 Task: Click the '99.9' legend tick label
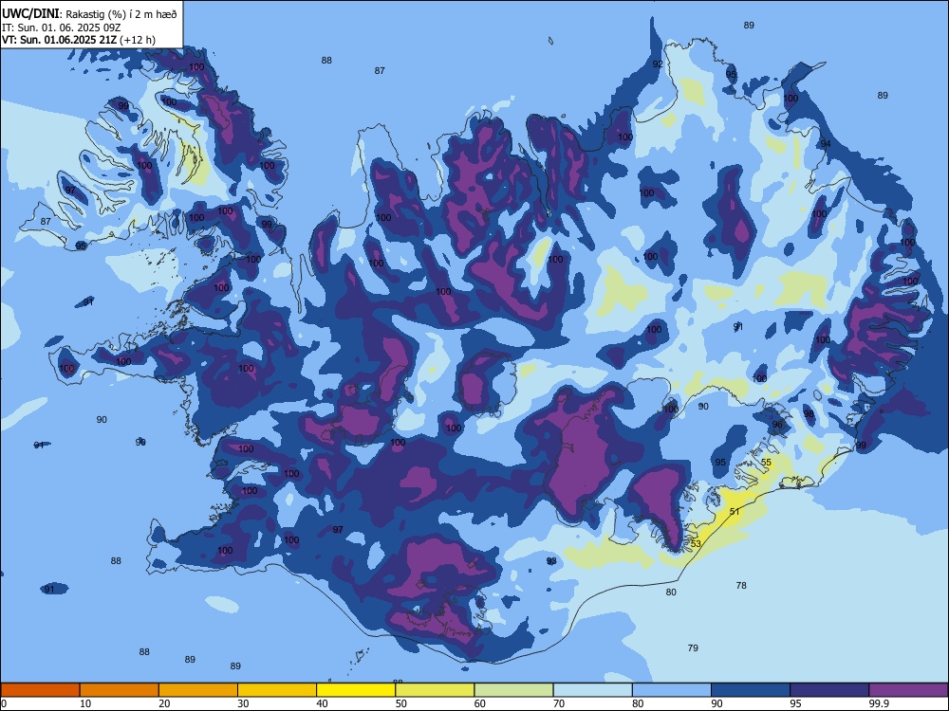(879, 703)
